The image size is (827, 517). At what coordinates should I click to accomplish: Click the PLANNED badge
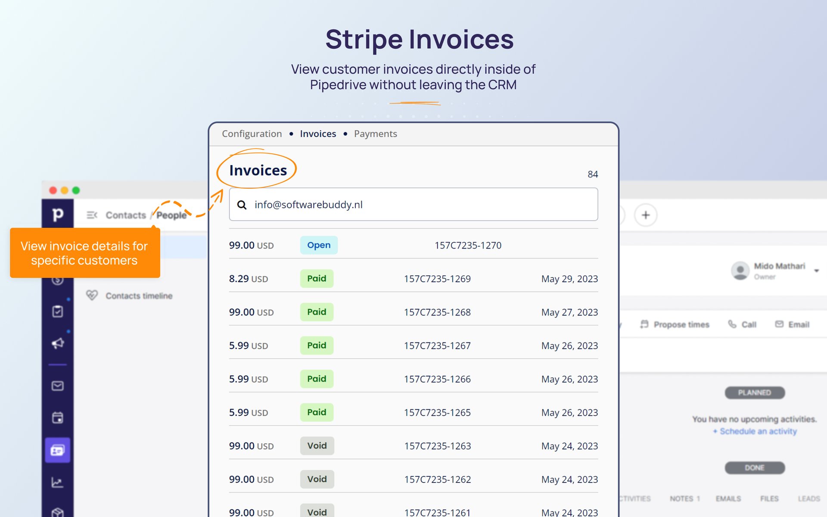(755, 392)
